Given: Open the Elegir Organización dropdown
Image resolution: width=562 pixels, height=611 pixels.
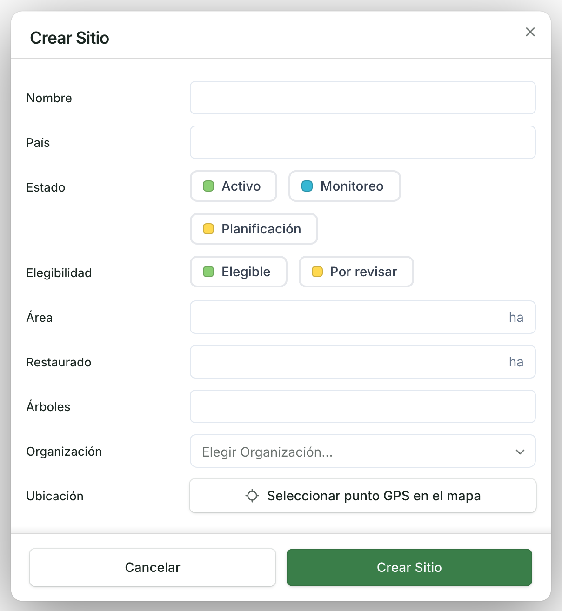Looking at the screenshot, I should click(363, 451).
